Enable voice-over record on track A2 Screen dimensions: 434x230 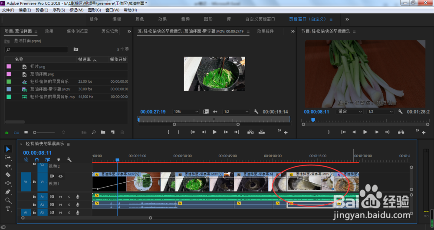tap(78, 205)
